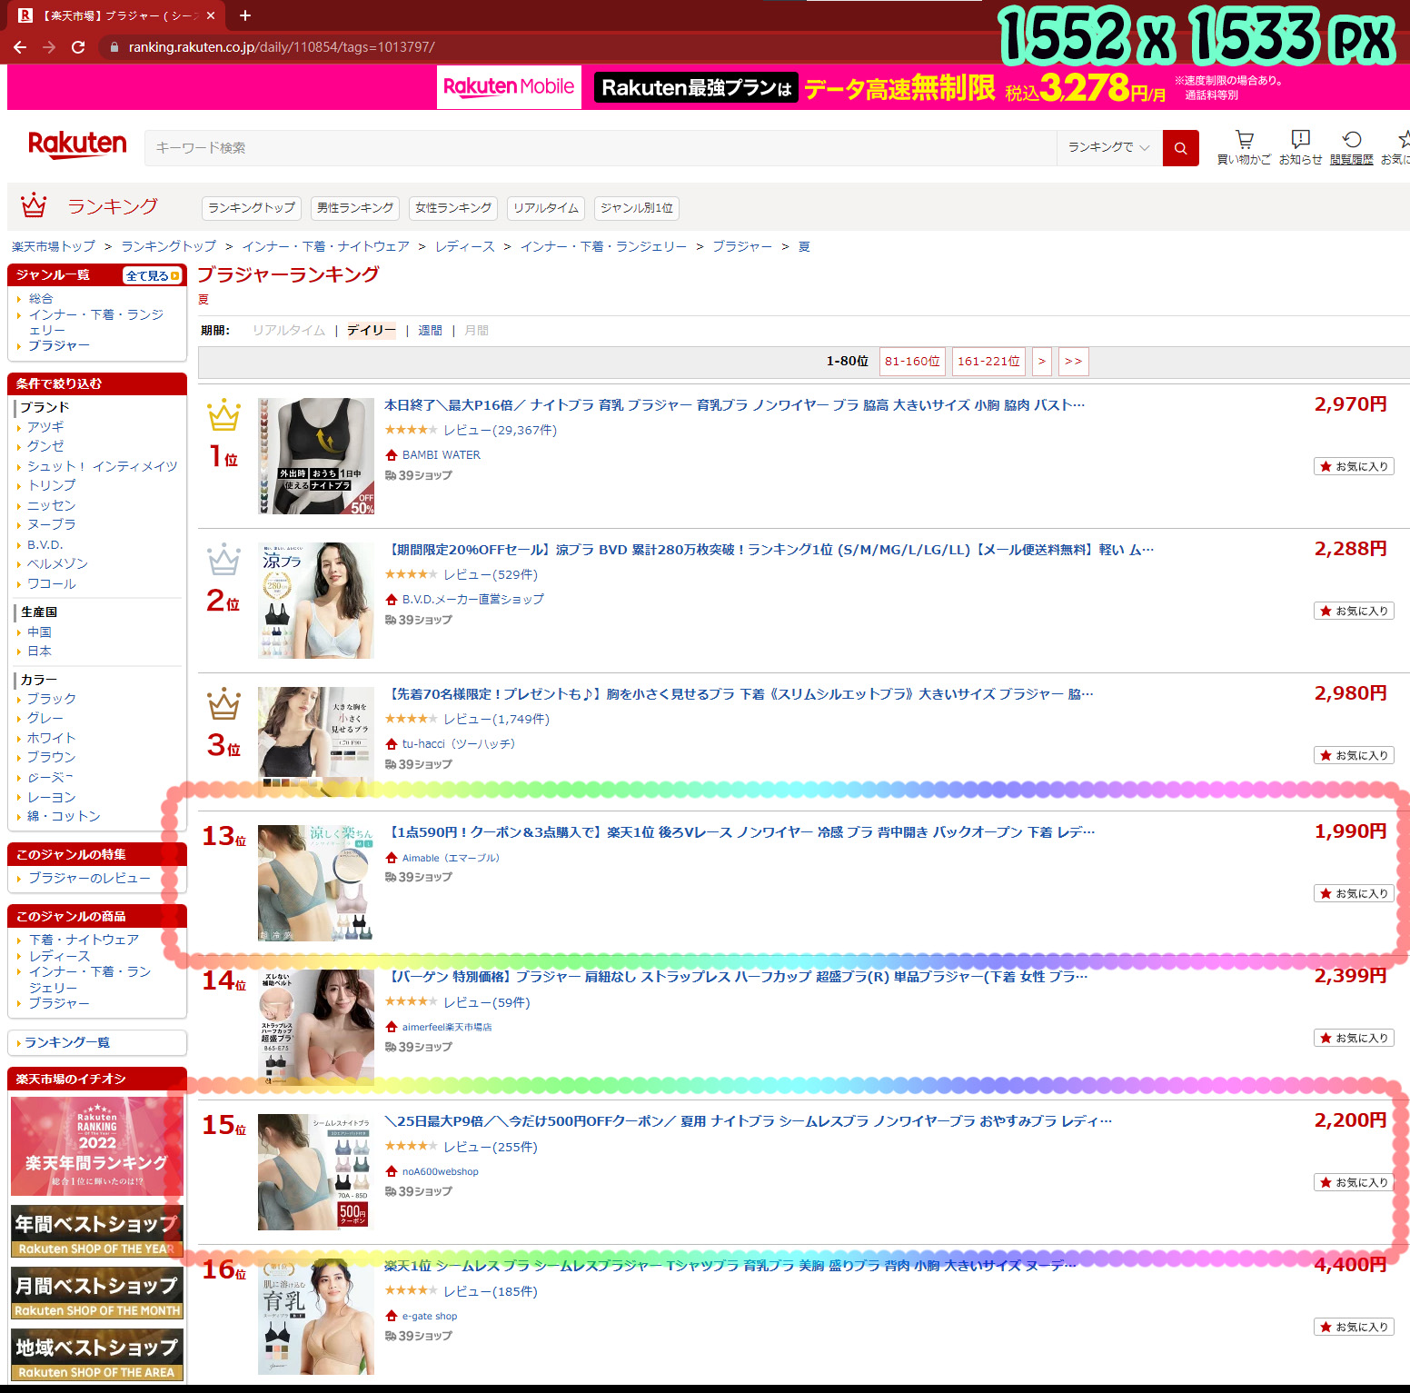Viewport: 1410px width, 1393px height.
Task: Click the e-gate shop link
Action: click(430, 1317)
